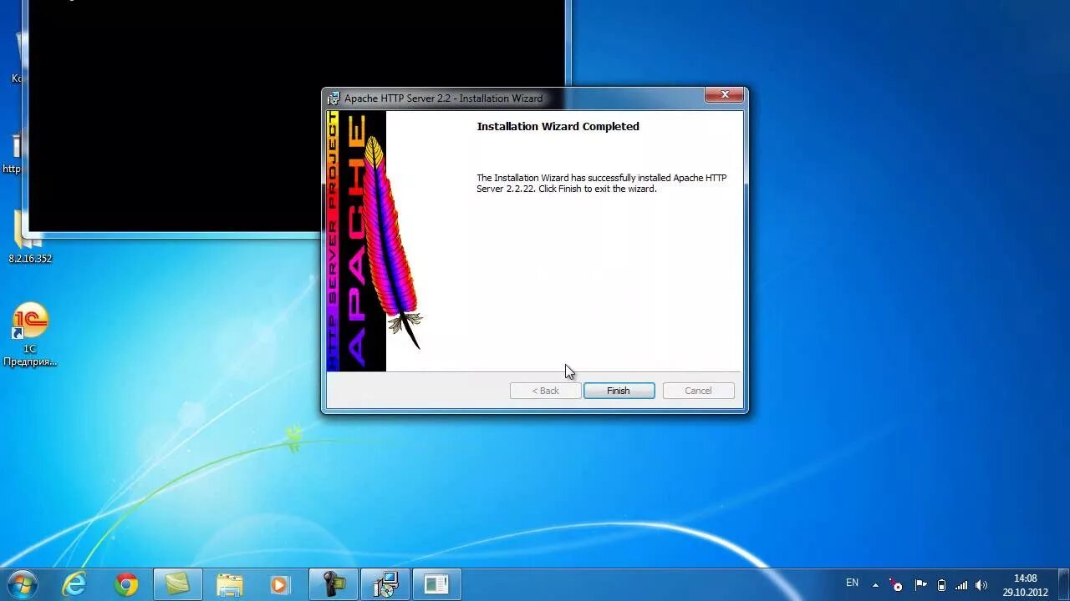Close the Apache Installation Wizard window
This screenshot has height=601, width=1070.
[724, 95]
